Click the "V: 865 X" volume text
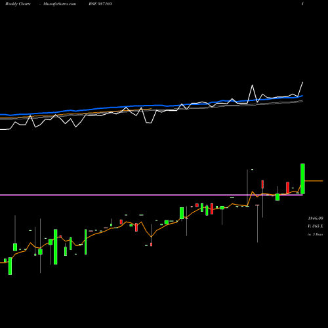This screenshot has width=328, height=328. click(316, 226)
